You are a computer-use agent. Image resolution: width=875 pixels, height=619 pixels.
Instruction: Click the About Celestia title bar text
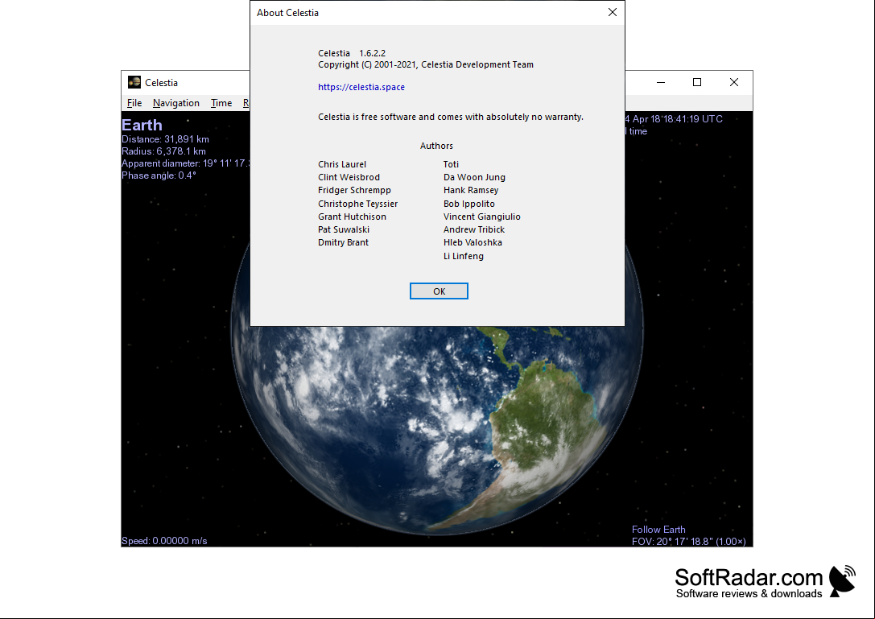(287, 13)
